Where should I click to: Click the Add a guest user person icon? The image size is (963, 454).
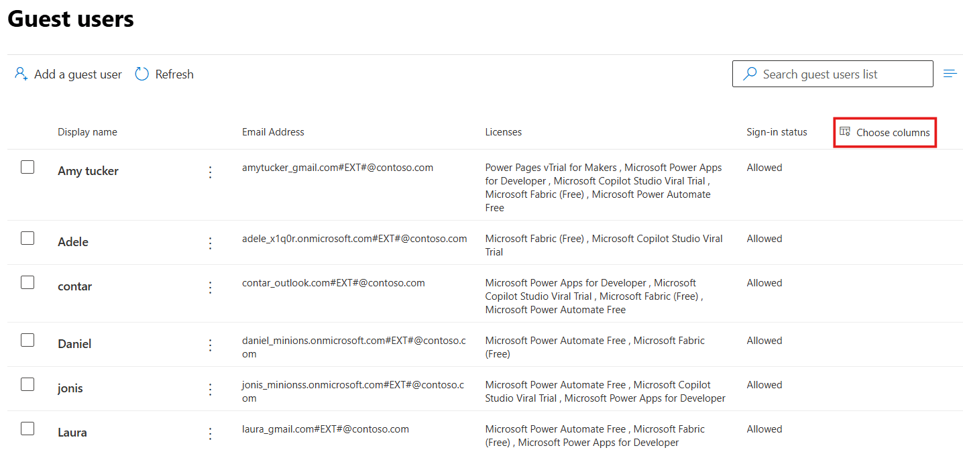[20, 74]
